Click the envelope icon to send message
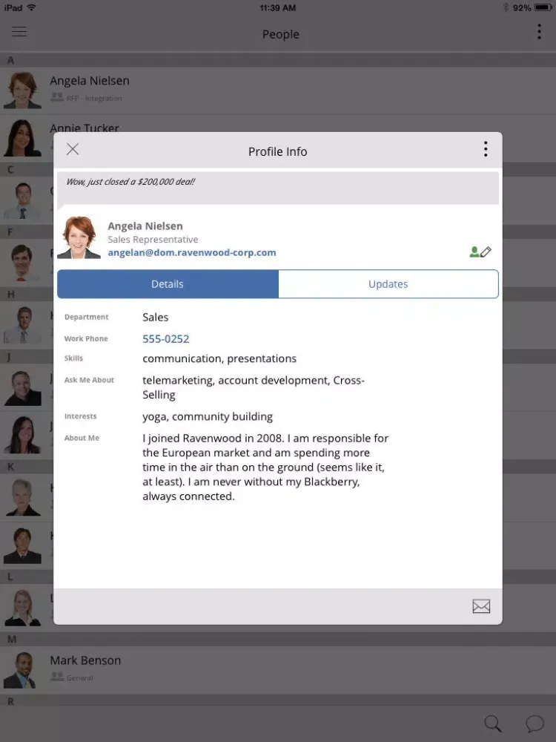Screen dimensions: 556x742 pyautogui.click(x=481, y=606)
